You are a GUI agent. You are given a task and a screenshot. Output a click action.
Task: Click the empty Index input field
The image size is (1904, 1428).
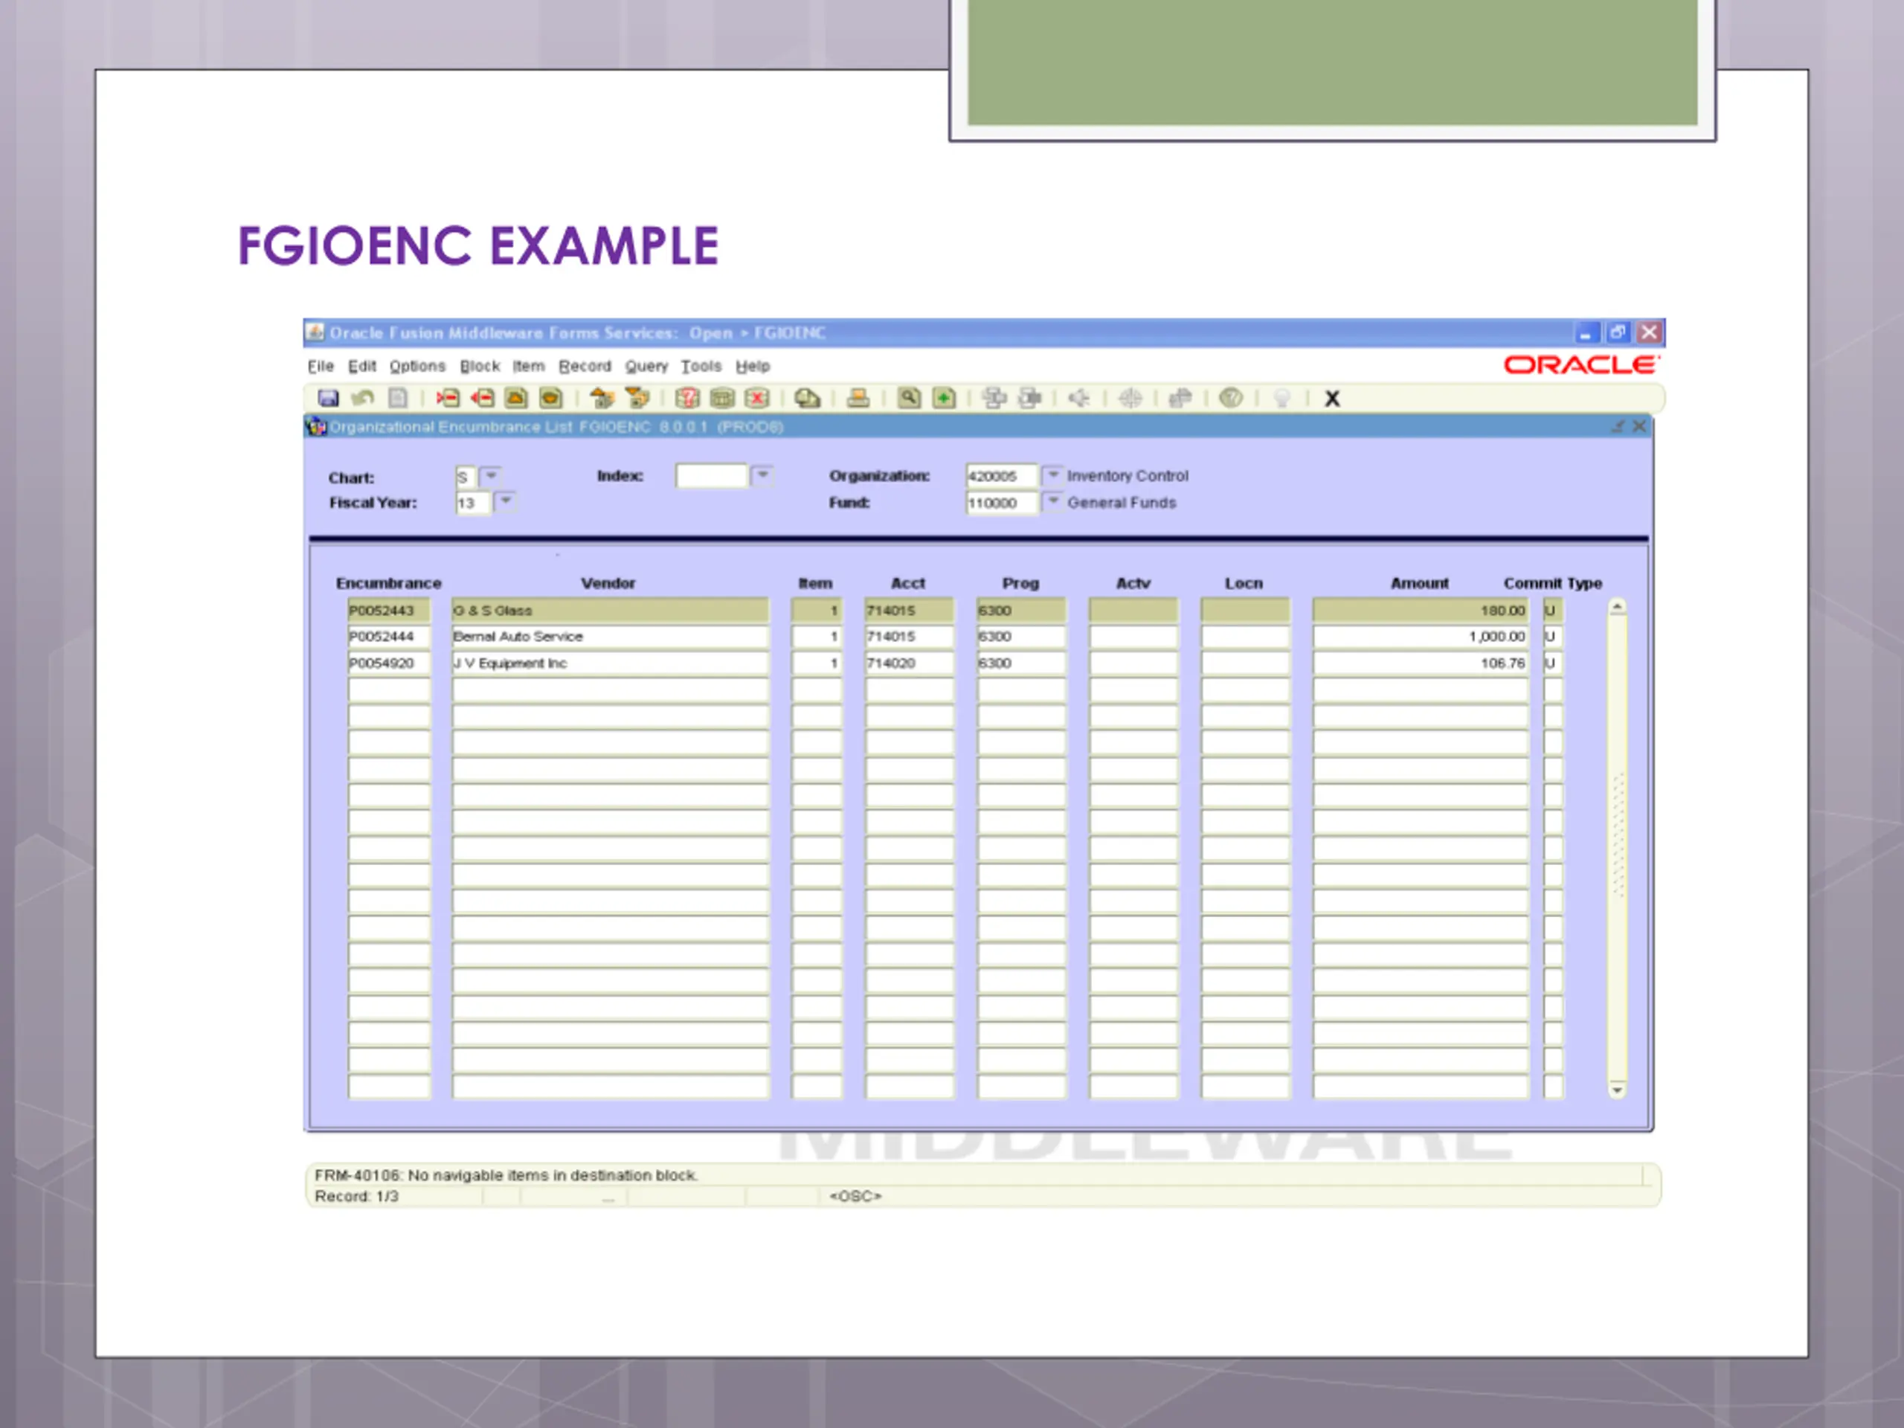pos(711,476)
